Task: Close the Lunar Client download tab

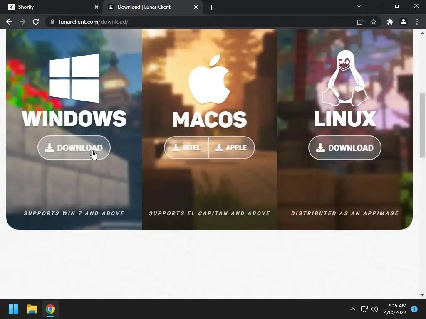Action: point(196,7)
